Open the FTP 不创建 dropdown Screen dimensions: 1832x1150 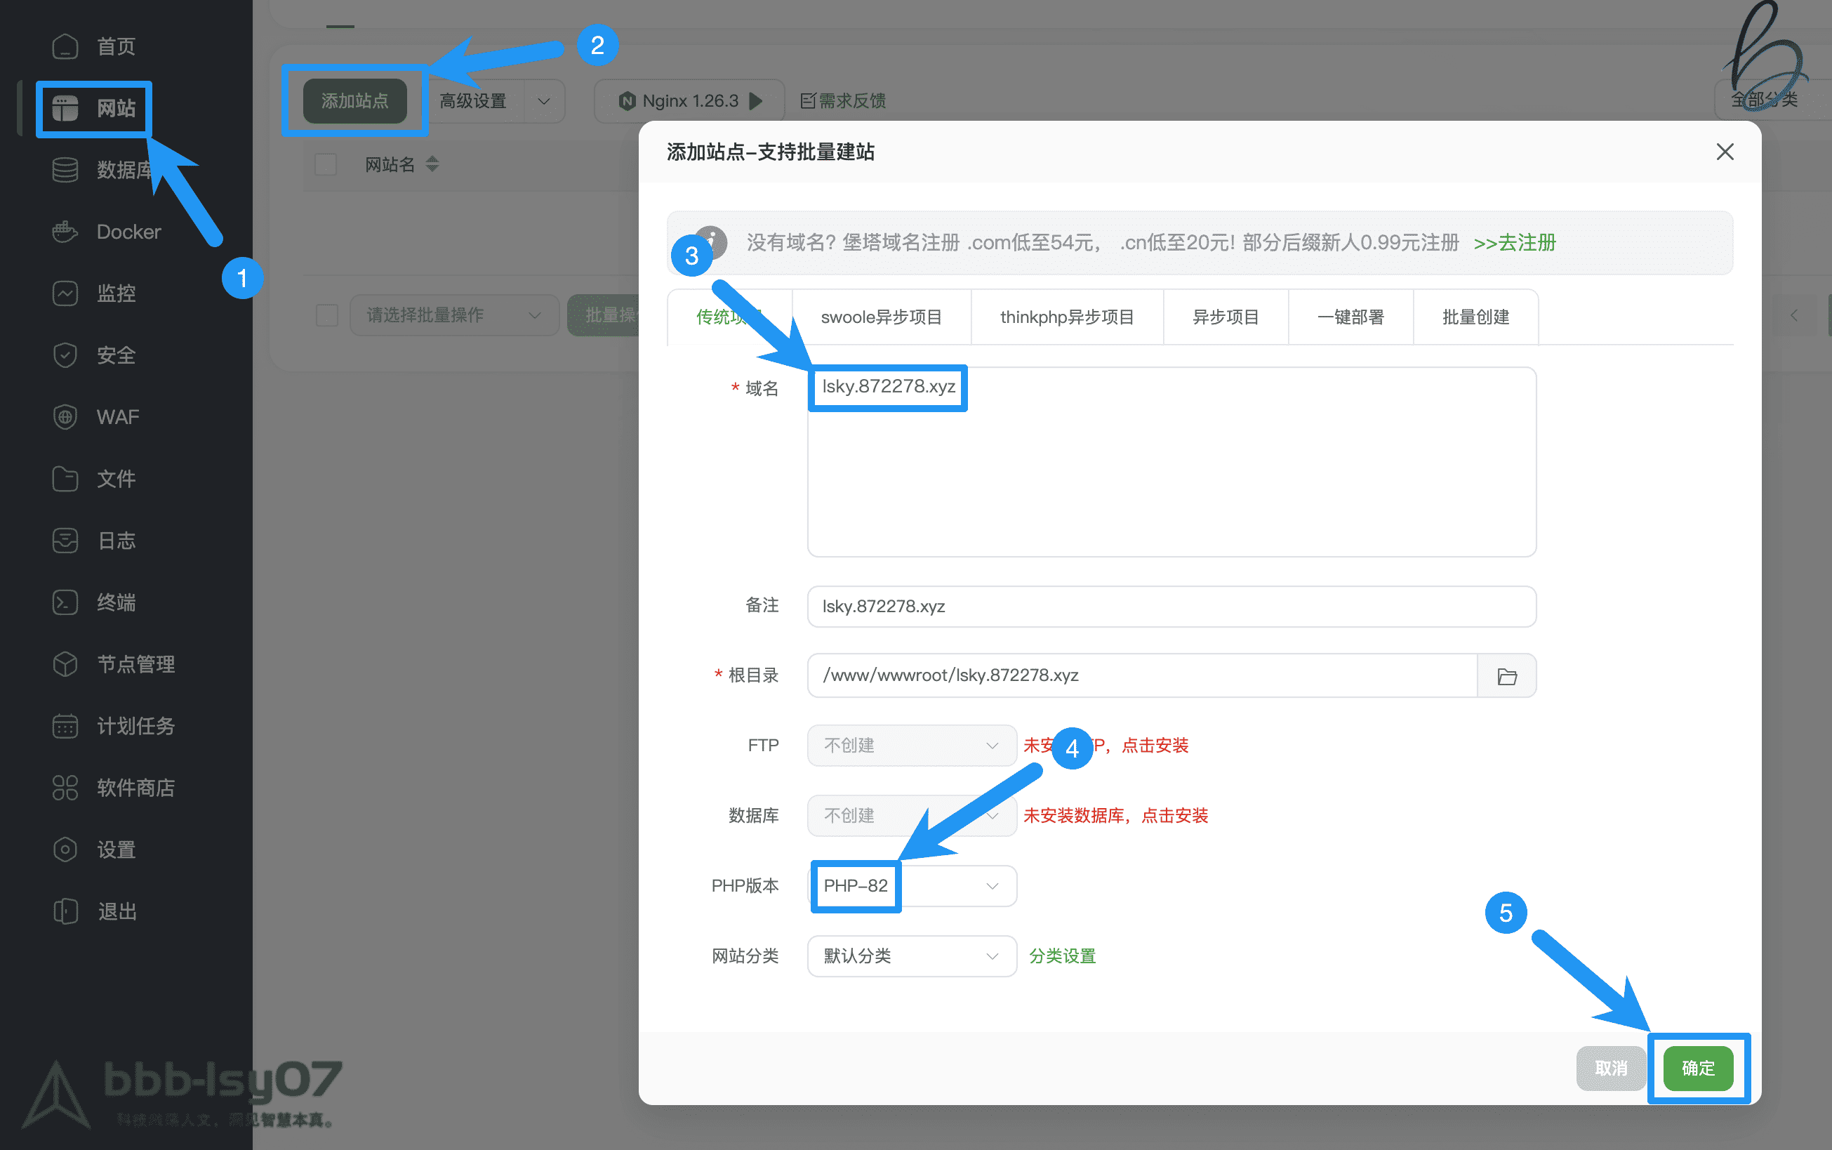tap(910, 746)
